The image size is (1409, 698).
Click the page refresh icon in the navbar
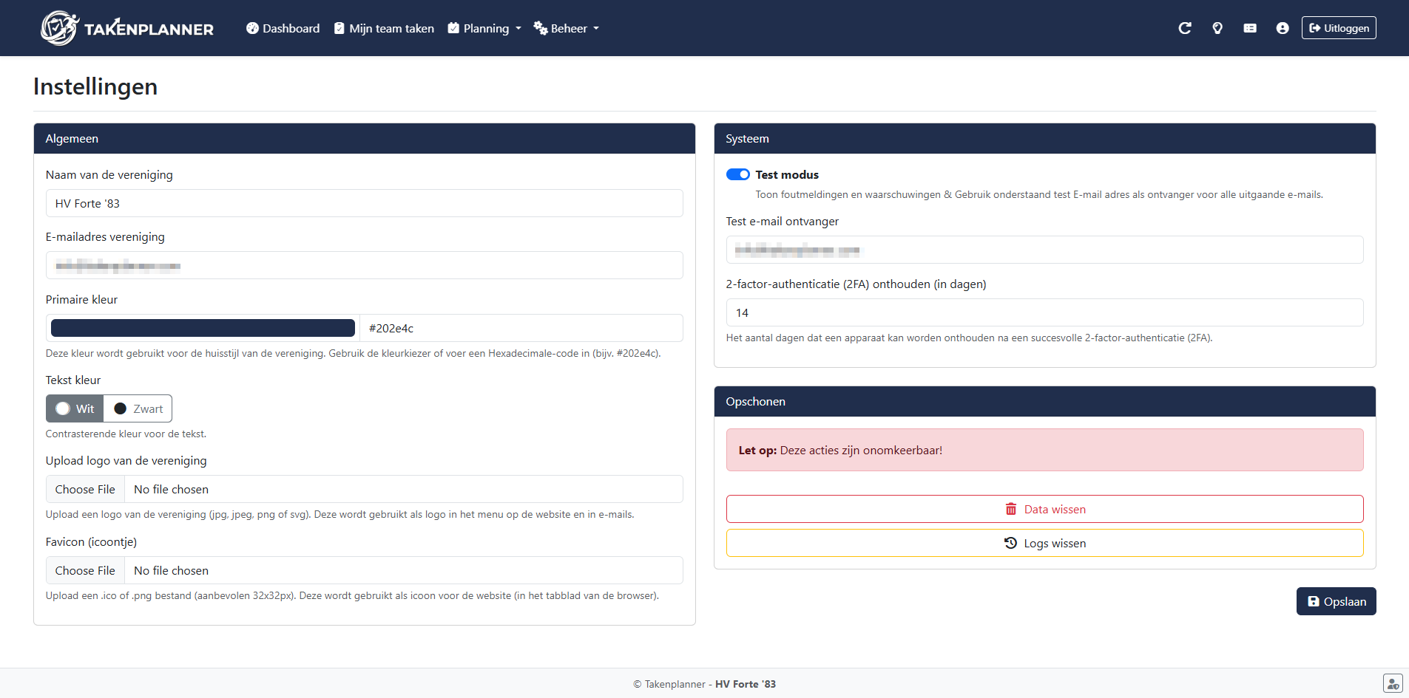pyautogui.click(x=1185, y=27)
